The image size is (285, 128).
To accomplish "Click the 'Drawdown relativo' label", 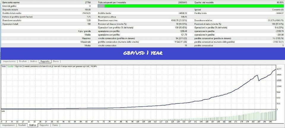I will coord(203,20).
